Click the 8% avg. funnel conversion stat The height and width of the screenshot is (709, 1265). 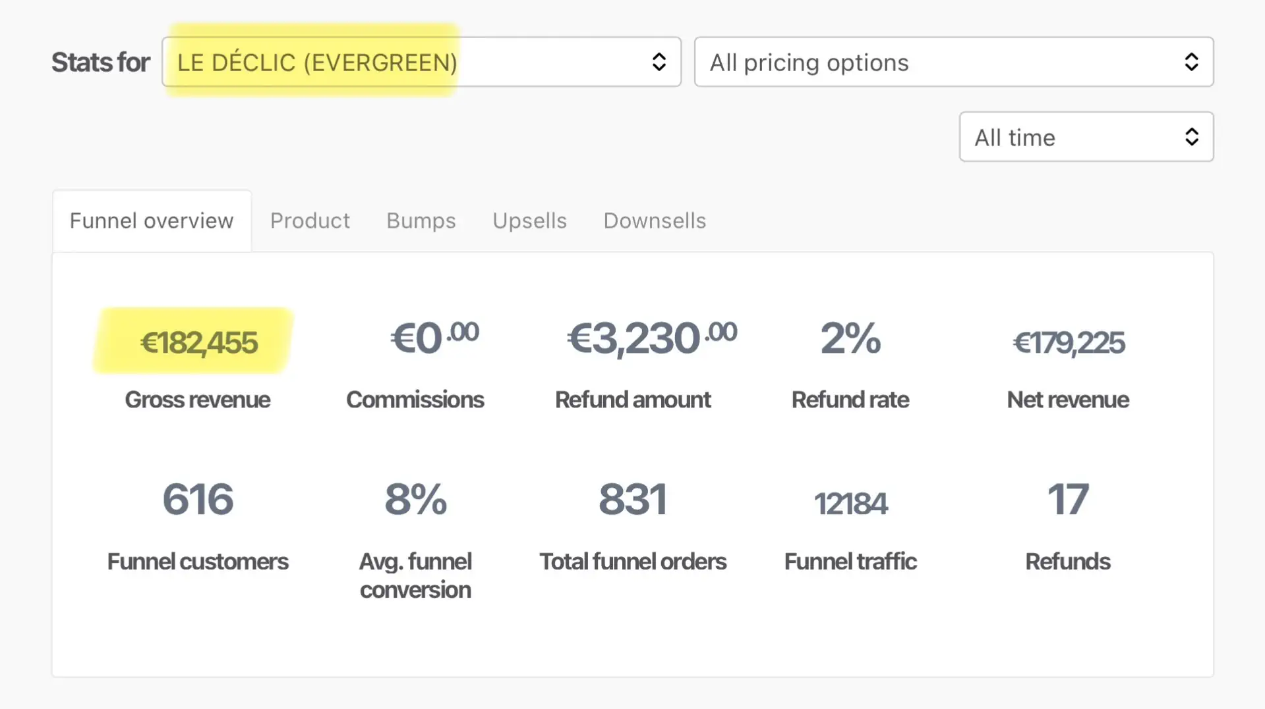(415, 499)
